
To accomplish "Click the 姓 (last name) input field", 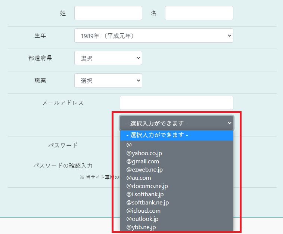I will (108, 13).
